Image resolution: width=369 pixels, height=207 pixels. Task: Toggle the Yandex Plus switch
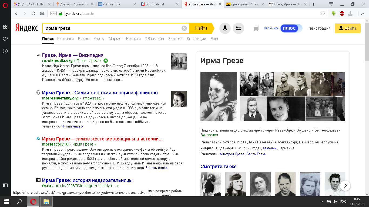point(291,28)
